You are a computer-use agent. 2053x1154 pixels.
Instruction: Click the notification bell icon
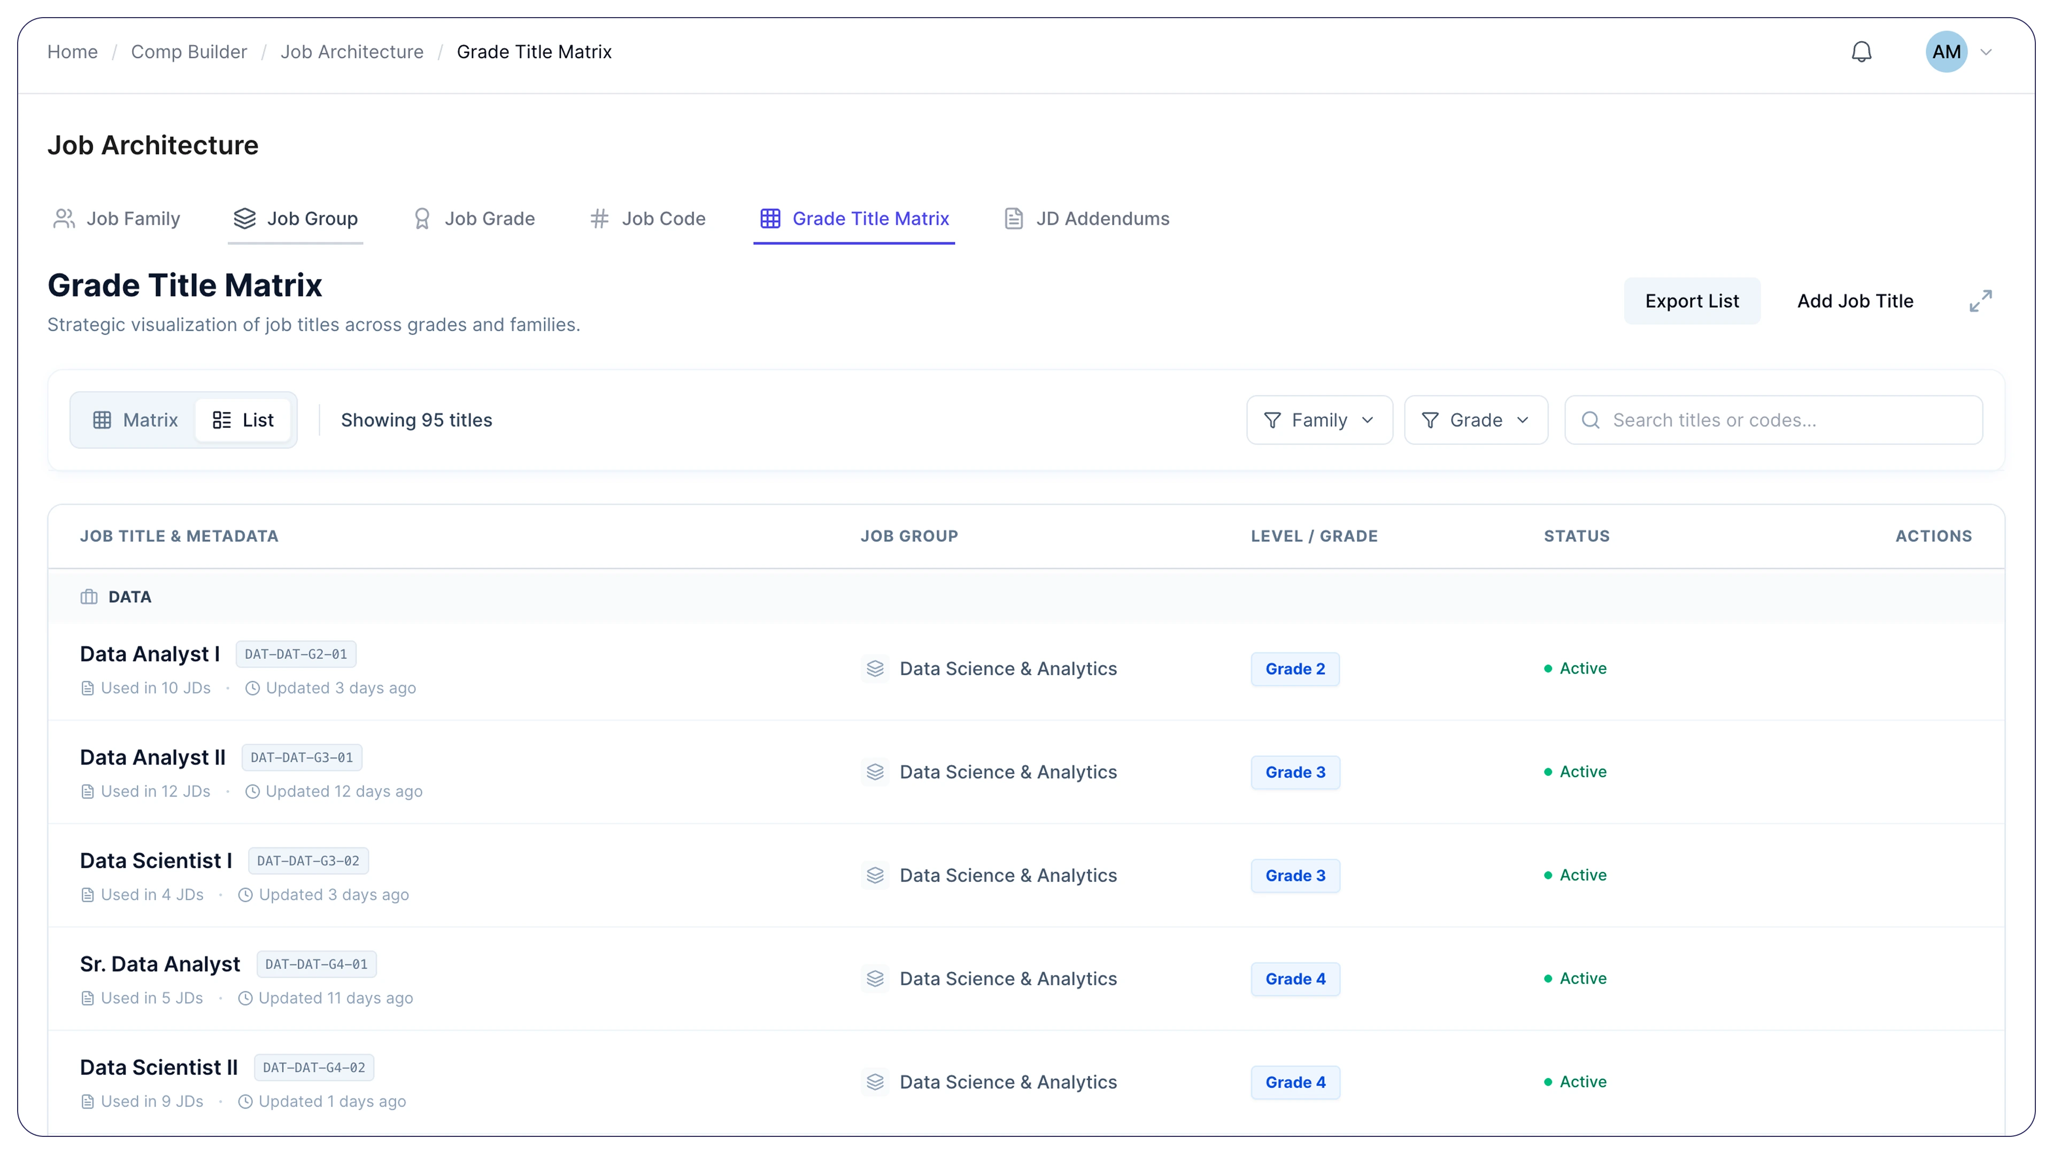1861,52
